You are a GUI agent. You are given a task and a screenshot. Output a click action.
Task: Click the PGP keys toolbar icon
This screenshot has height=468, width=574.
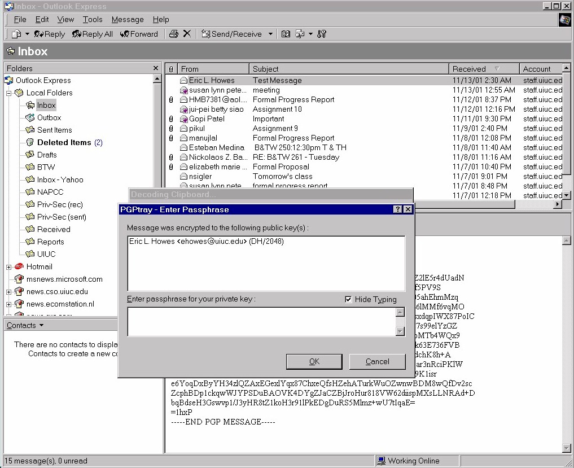coord(321,34)
